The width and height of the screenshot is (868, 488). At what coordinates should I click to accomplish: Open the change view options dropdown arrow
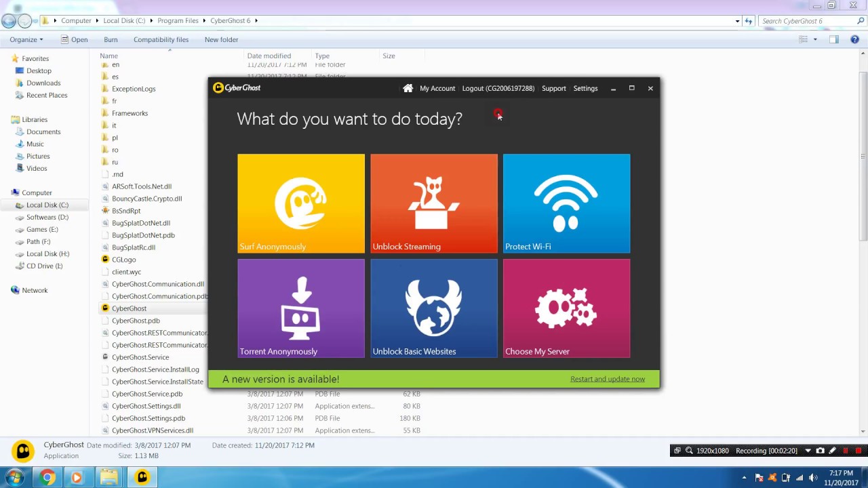[x=815, y=39]
